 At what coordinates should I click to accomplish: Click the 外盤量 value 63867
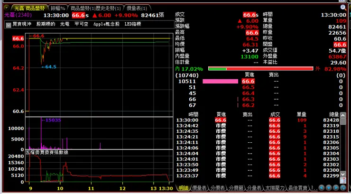337,56
